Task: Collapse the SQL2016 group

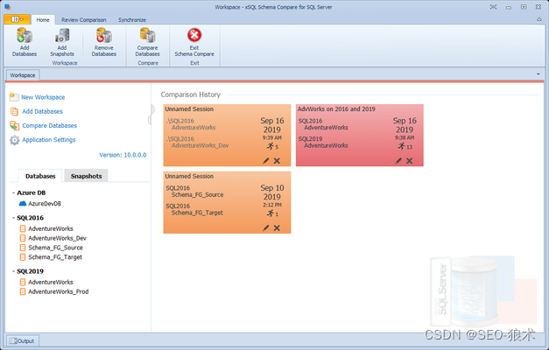Action: click(x=13, y=218)
